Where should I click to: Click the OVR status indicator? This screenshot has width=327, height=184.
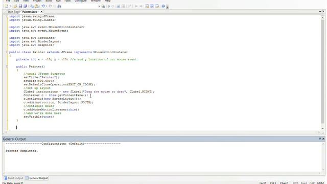point(295,183)
